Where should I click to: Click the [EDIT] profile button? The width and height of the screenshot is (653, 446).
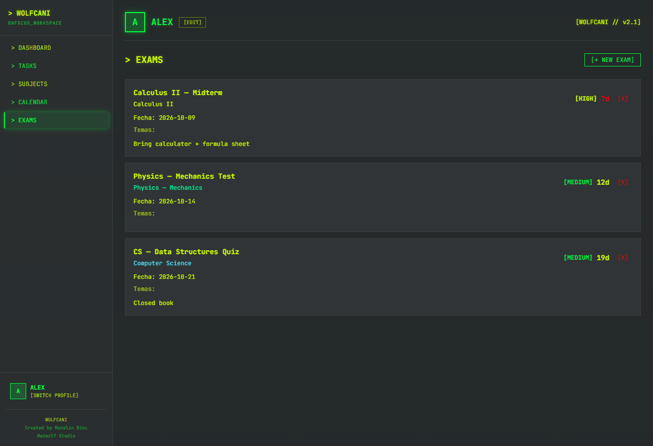pos(192,23)
